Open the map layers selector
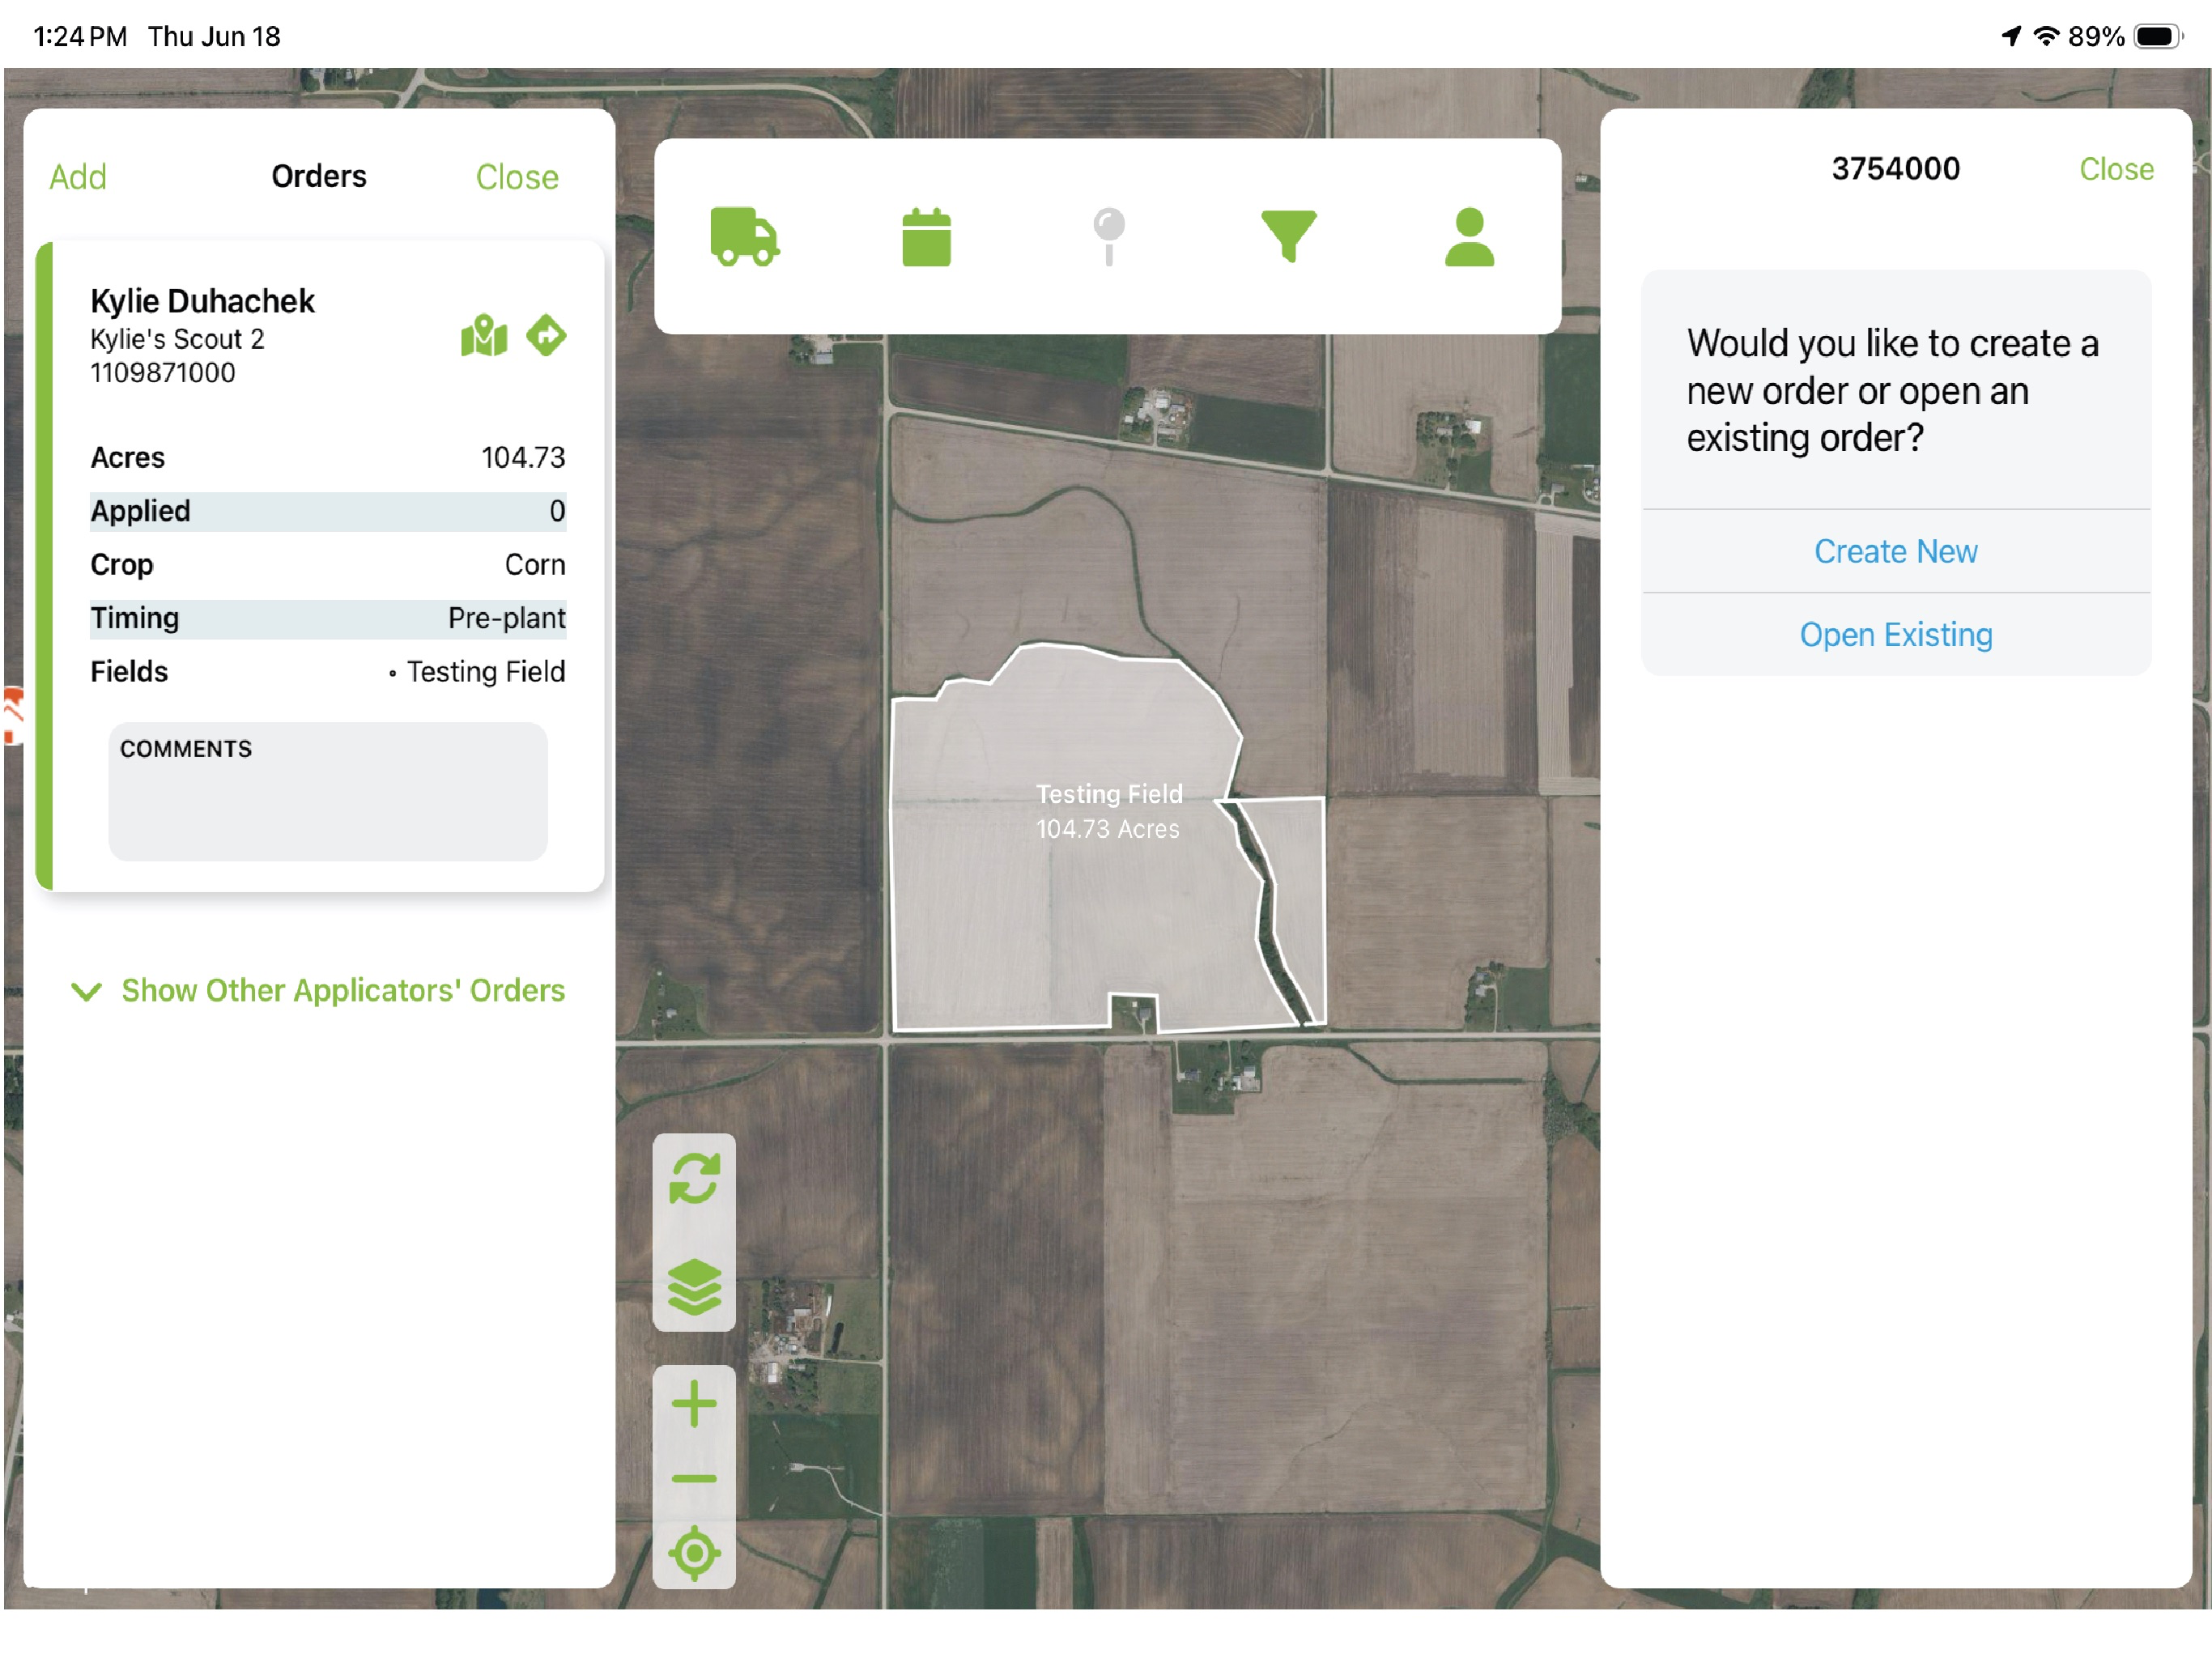The image size is (2212, 1658). coord(694,1287)
